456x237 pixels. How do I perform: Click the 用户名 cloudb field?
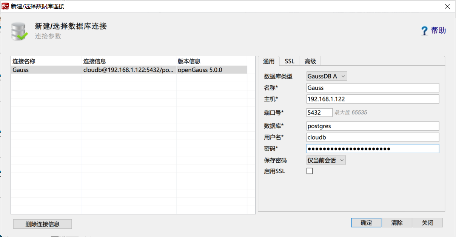pos(373,137)
